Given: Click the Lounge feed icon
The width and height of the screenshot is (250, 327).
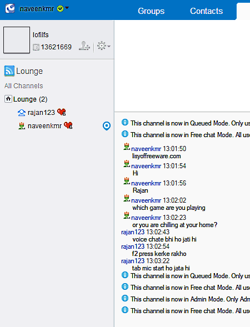Looking at the screenshot, I should click(9, 71).
